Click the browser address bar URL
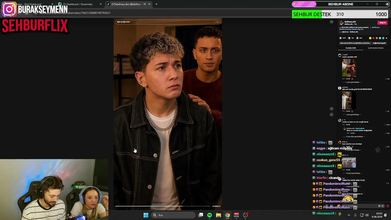Screen dimensions: 391x220 tap(75, 13)
